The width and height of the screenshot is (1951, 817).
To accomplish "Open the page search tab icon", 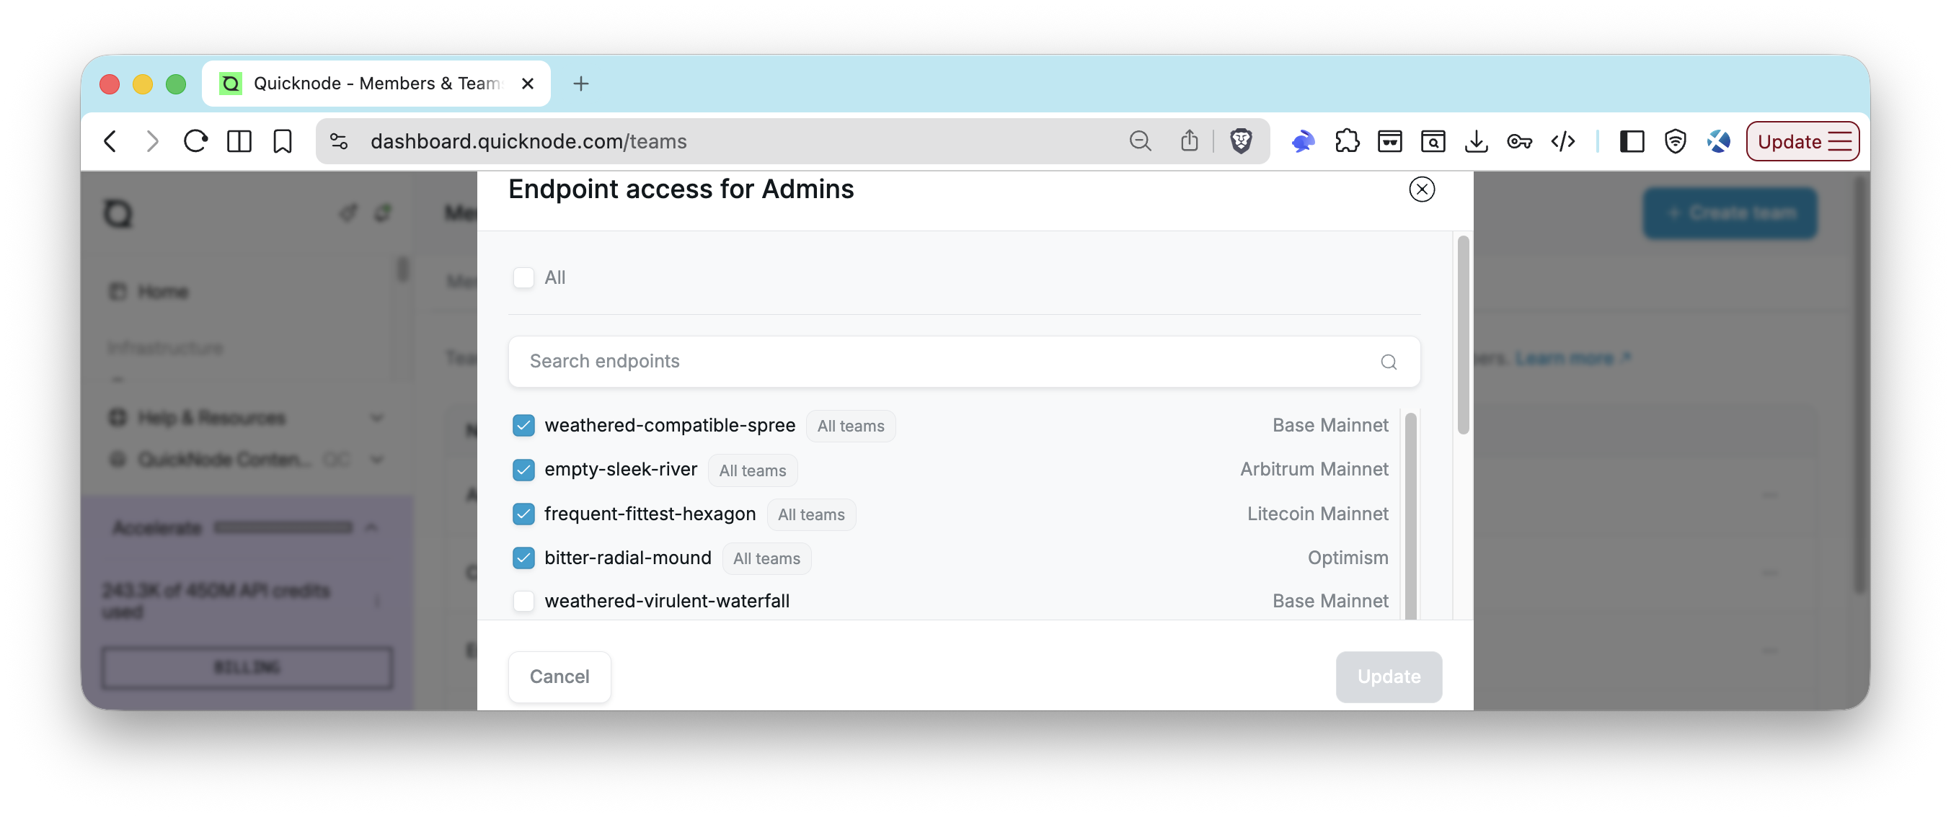I will click(x=1433, y=141).
